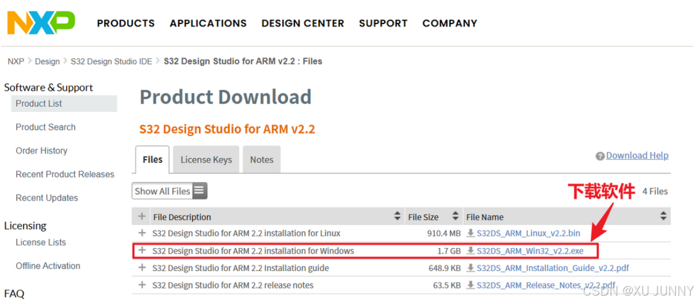Select Product List in sidebar

tap(64, 103)
